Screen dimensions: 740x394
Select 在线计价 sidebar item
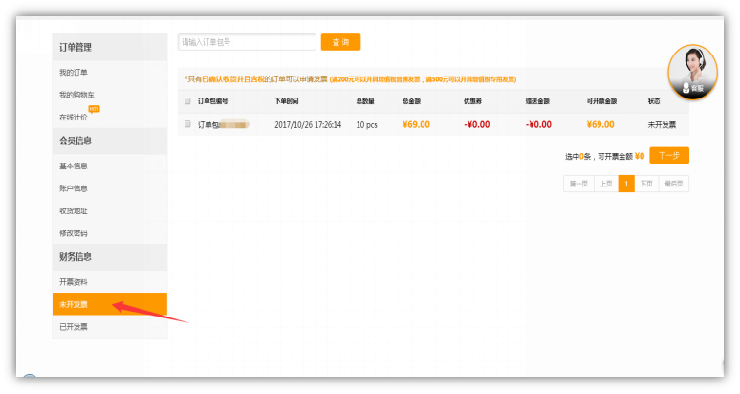(73, 118)
